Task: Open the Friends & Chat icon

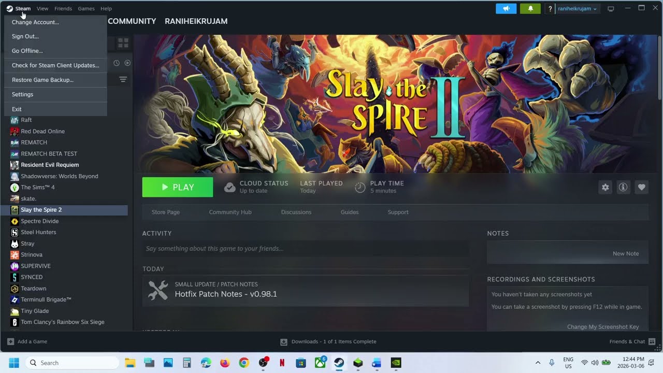Action: pyautogui.click(x=652, y=341)
